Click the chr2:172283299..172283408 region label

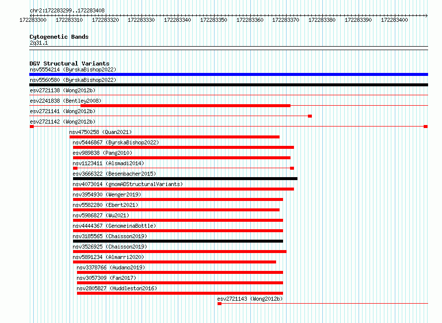pyautogui.click(x=67, y=10)
